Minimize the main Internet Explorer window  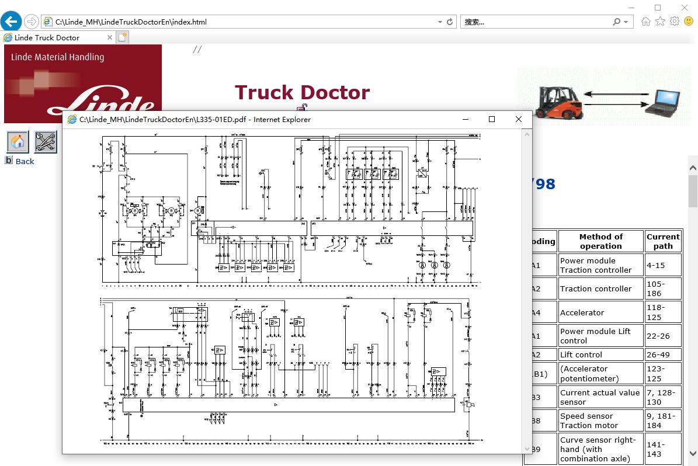(631, 8)
